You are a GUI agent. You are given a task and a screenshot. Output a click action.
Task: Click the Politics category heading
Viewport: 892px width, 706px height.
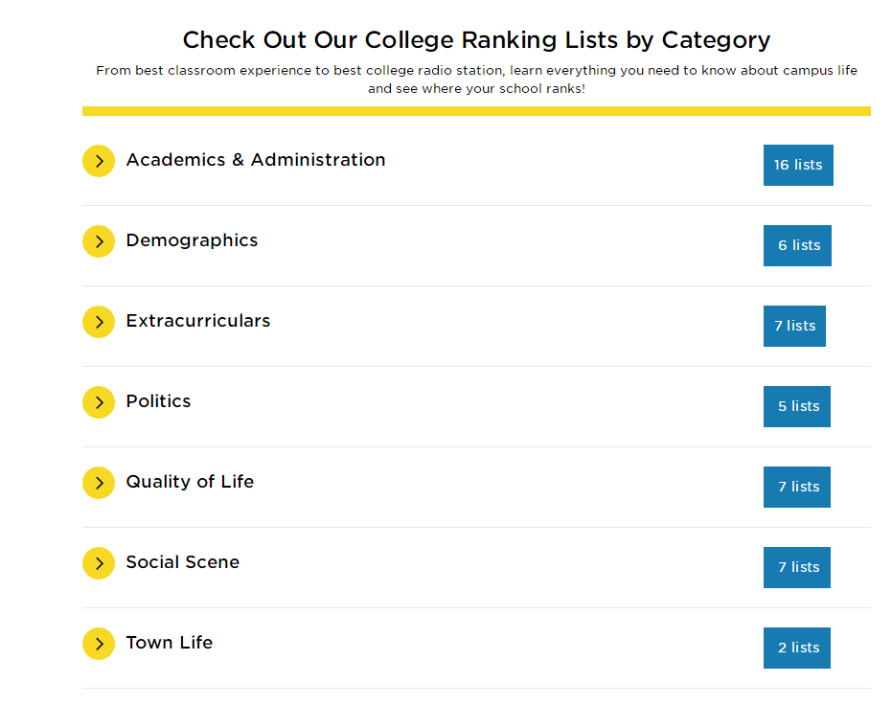click(x=158, y=401)
